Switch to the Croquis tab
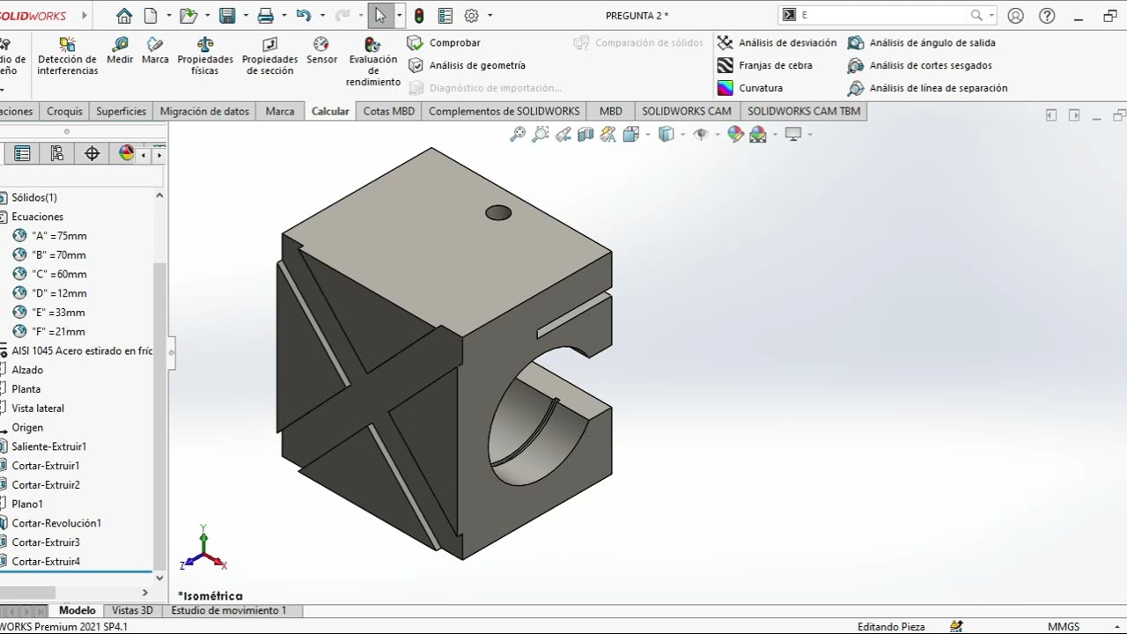This screenshot has height=634, width=1127. tap(64, 111)
